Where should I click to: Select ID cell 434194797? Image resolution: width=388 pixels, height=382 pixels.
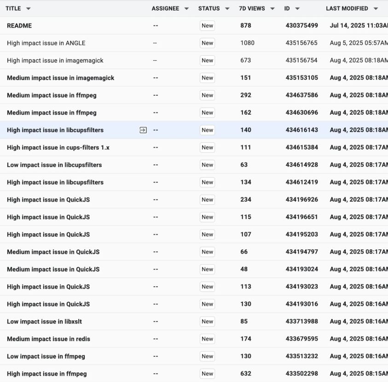(301, 252)
